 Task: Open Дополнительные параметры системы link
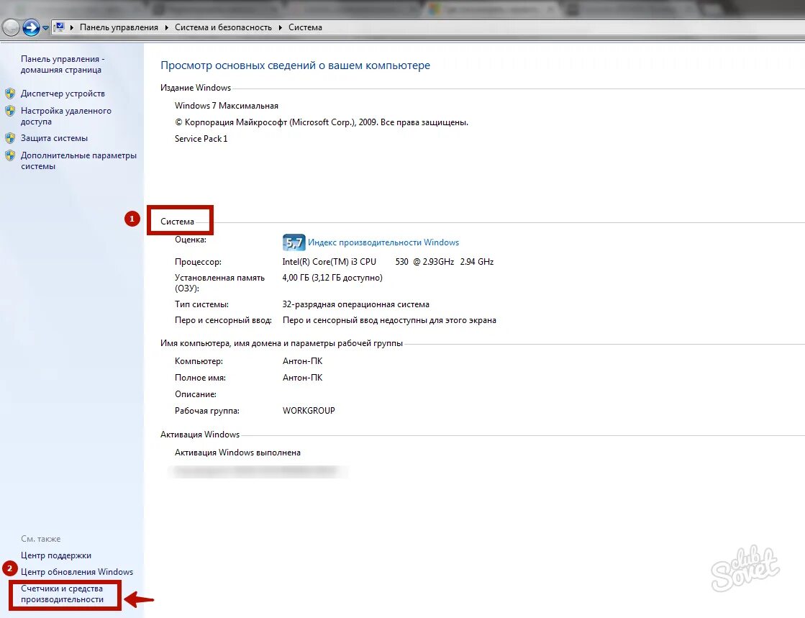[x=78, y=160]
